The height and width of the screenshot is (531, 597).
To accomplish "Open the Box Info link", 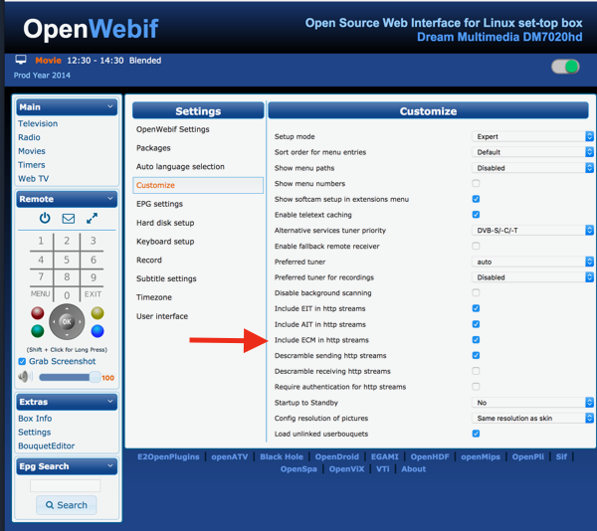I will pyautogui.click(x=35, y=419).
